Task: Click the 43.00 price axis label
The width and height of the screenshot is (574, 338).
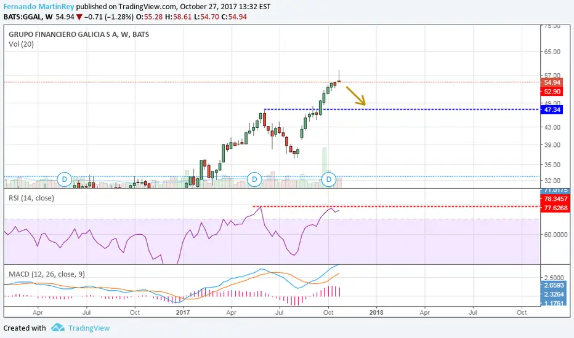Action: (x=552, y=127)
